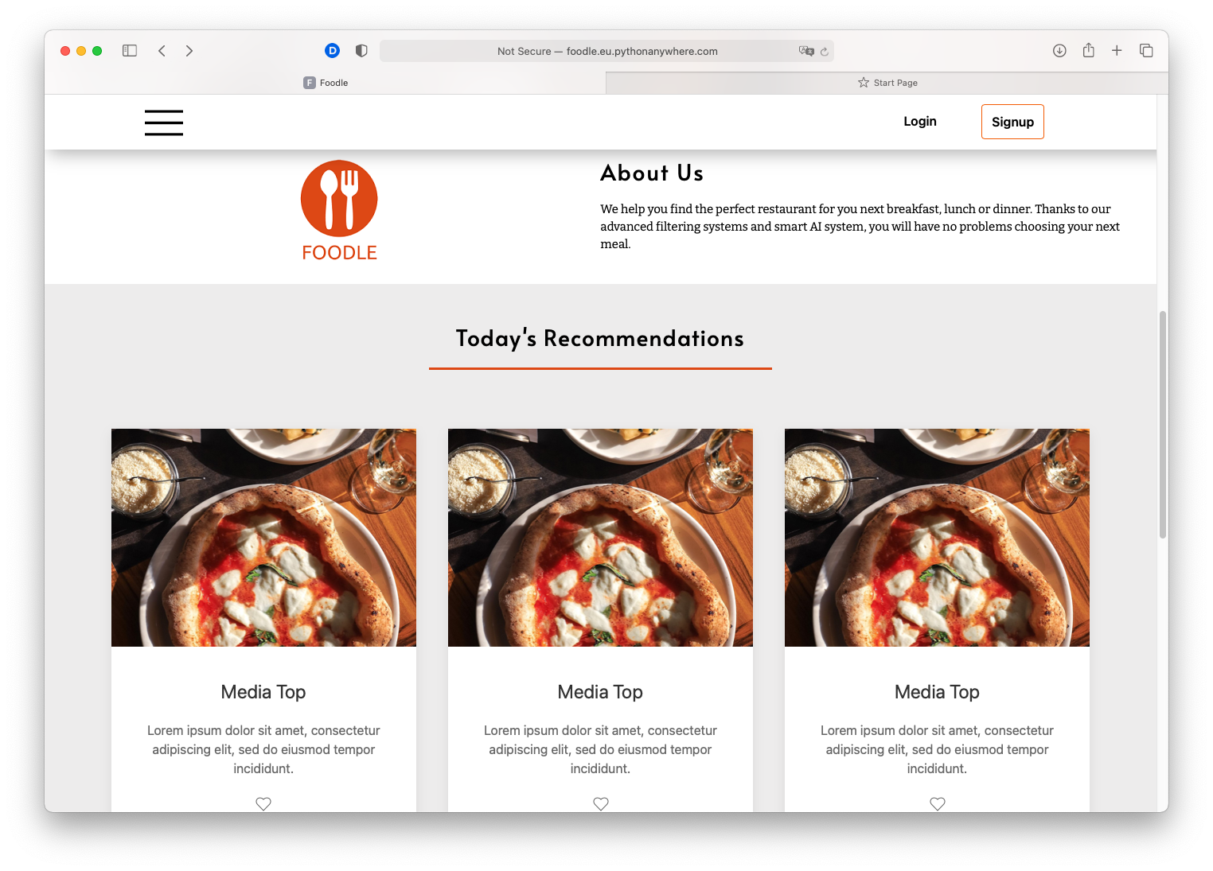Open the privacy shield report
This screenshot has width=1213, height=871.
(x=361, y=51)
